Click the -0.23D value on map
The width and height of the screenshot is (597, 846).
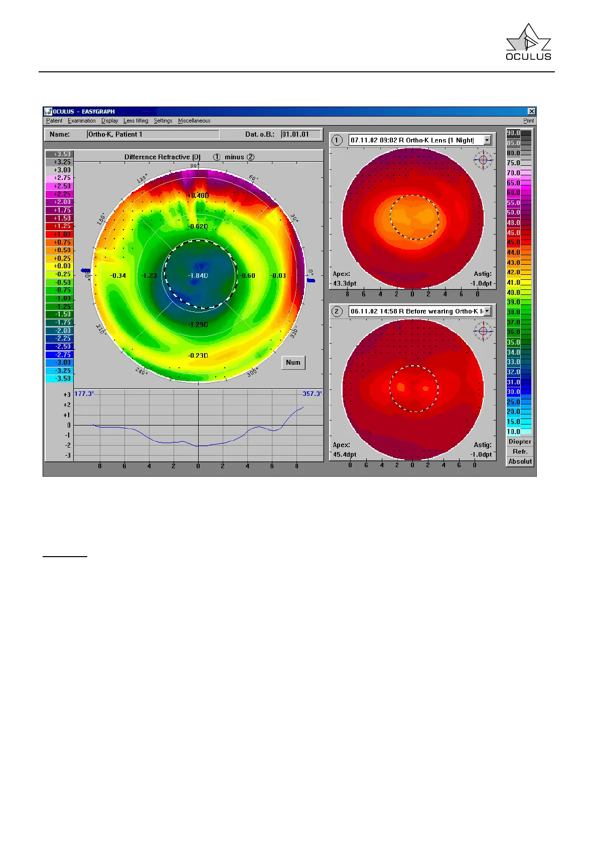coord(198,356)
